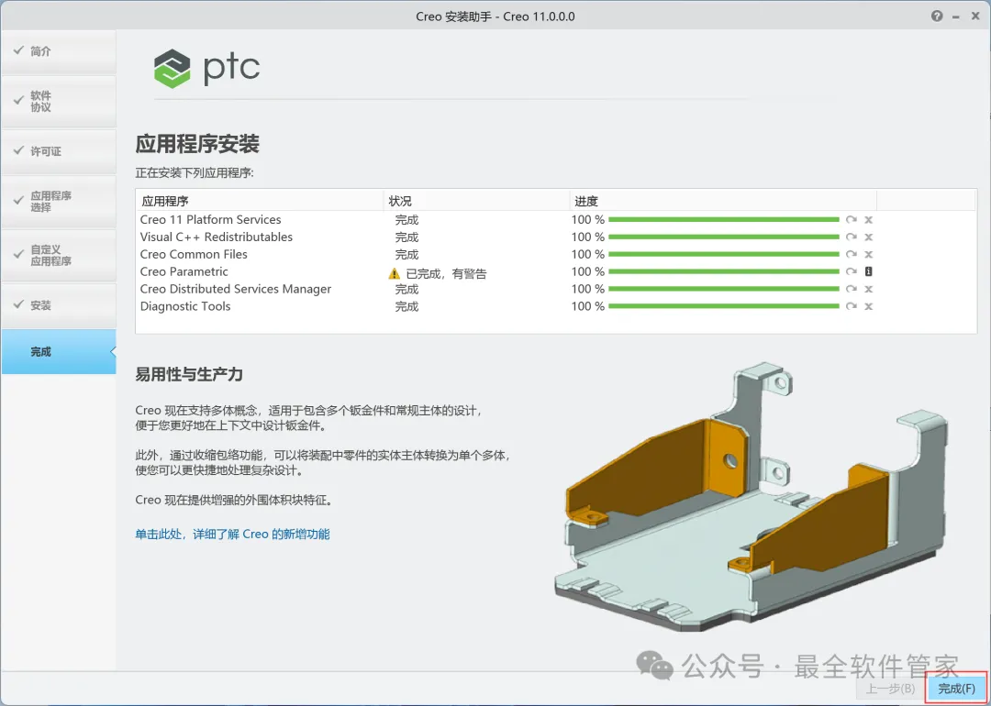This screenshot has height=706, width=991.
Task: Go to the 安装 step in sidebar
Action: tap(59, 305)
